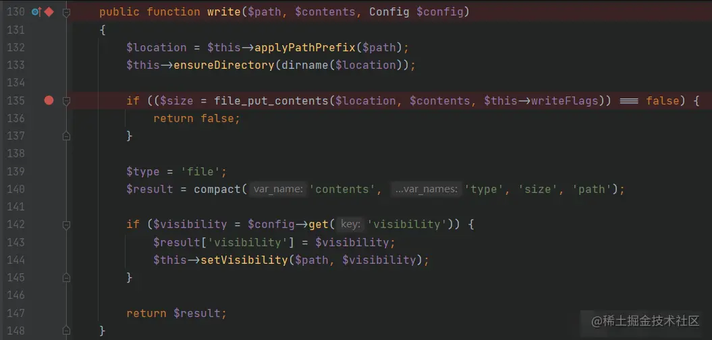Click 'return false;' on line 136
712x340 pixels.
[196, 119]
